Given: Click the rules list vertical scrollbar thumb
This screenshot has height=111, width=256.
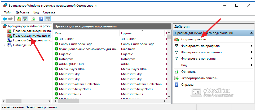Looking at the screenshot, I should pyautogui.click(x=169, y=37).
